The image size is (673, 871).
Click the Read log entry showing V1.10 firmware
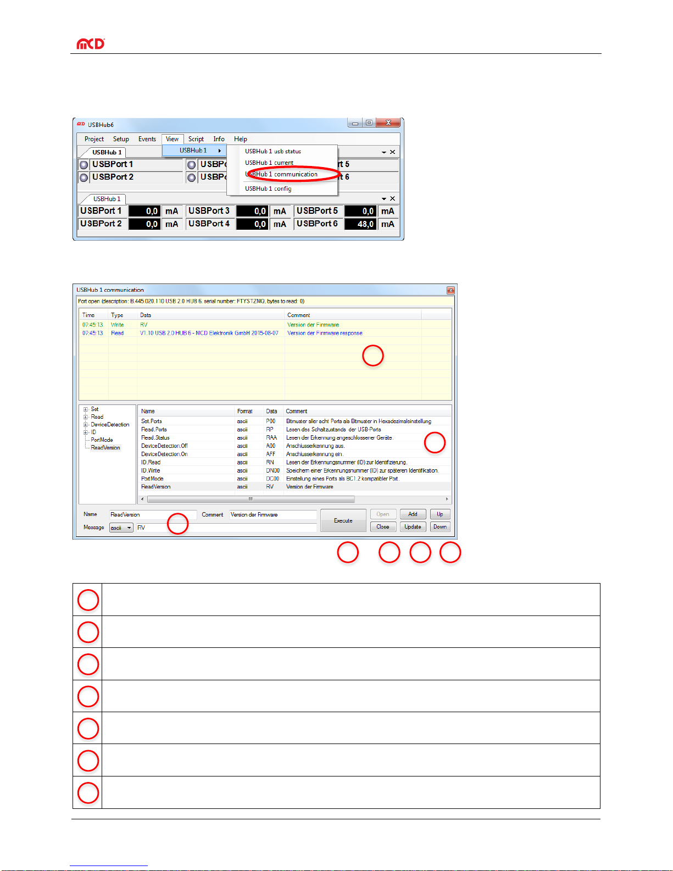(x=265, y=333)
